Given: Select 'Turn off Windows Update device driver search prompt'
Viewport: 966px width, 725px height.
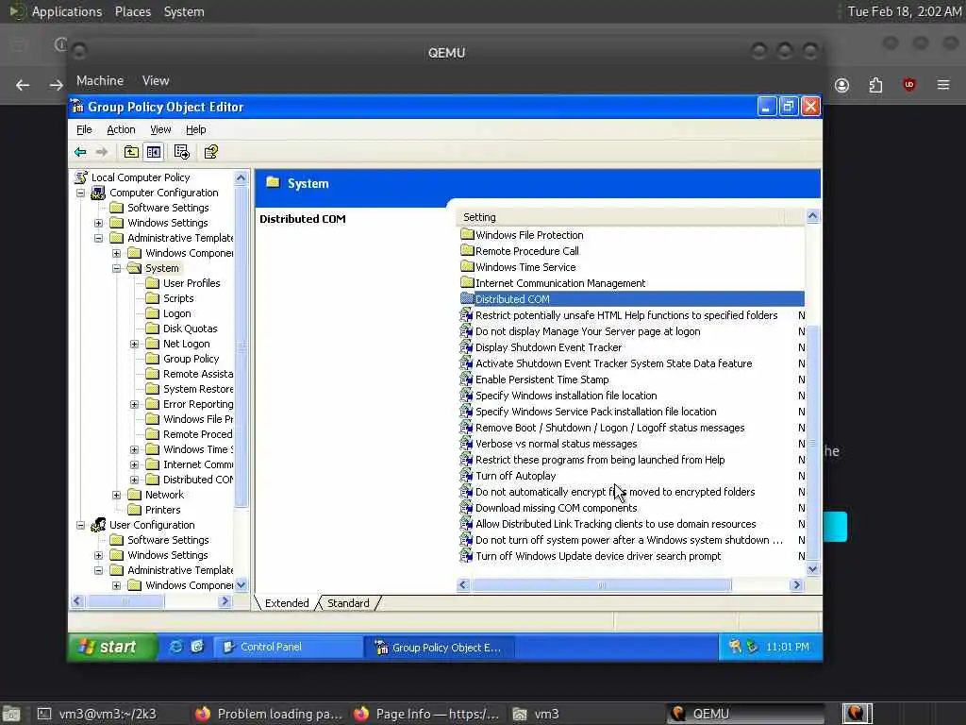Looking at the screenshot, I should [597, 556].
